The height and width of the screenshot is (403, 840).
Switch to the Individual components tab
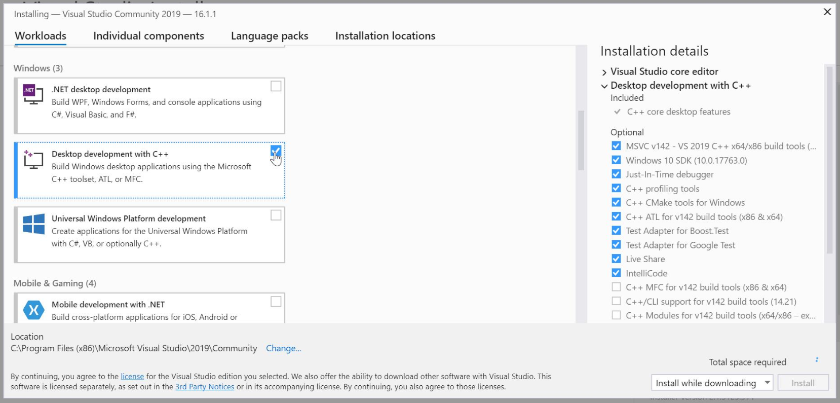point(148,36)
